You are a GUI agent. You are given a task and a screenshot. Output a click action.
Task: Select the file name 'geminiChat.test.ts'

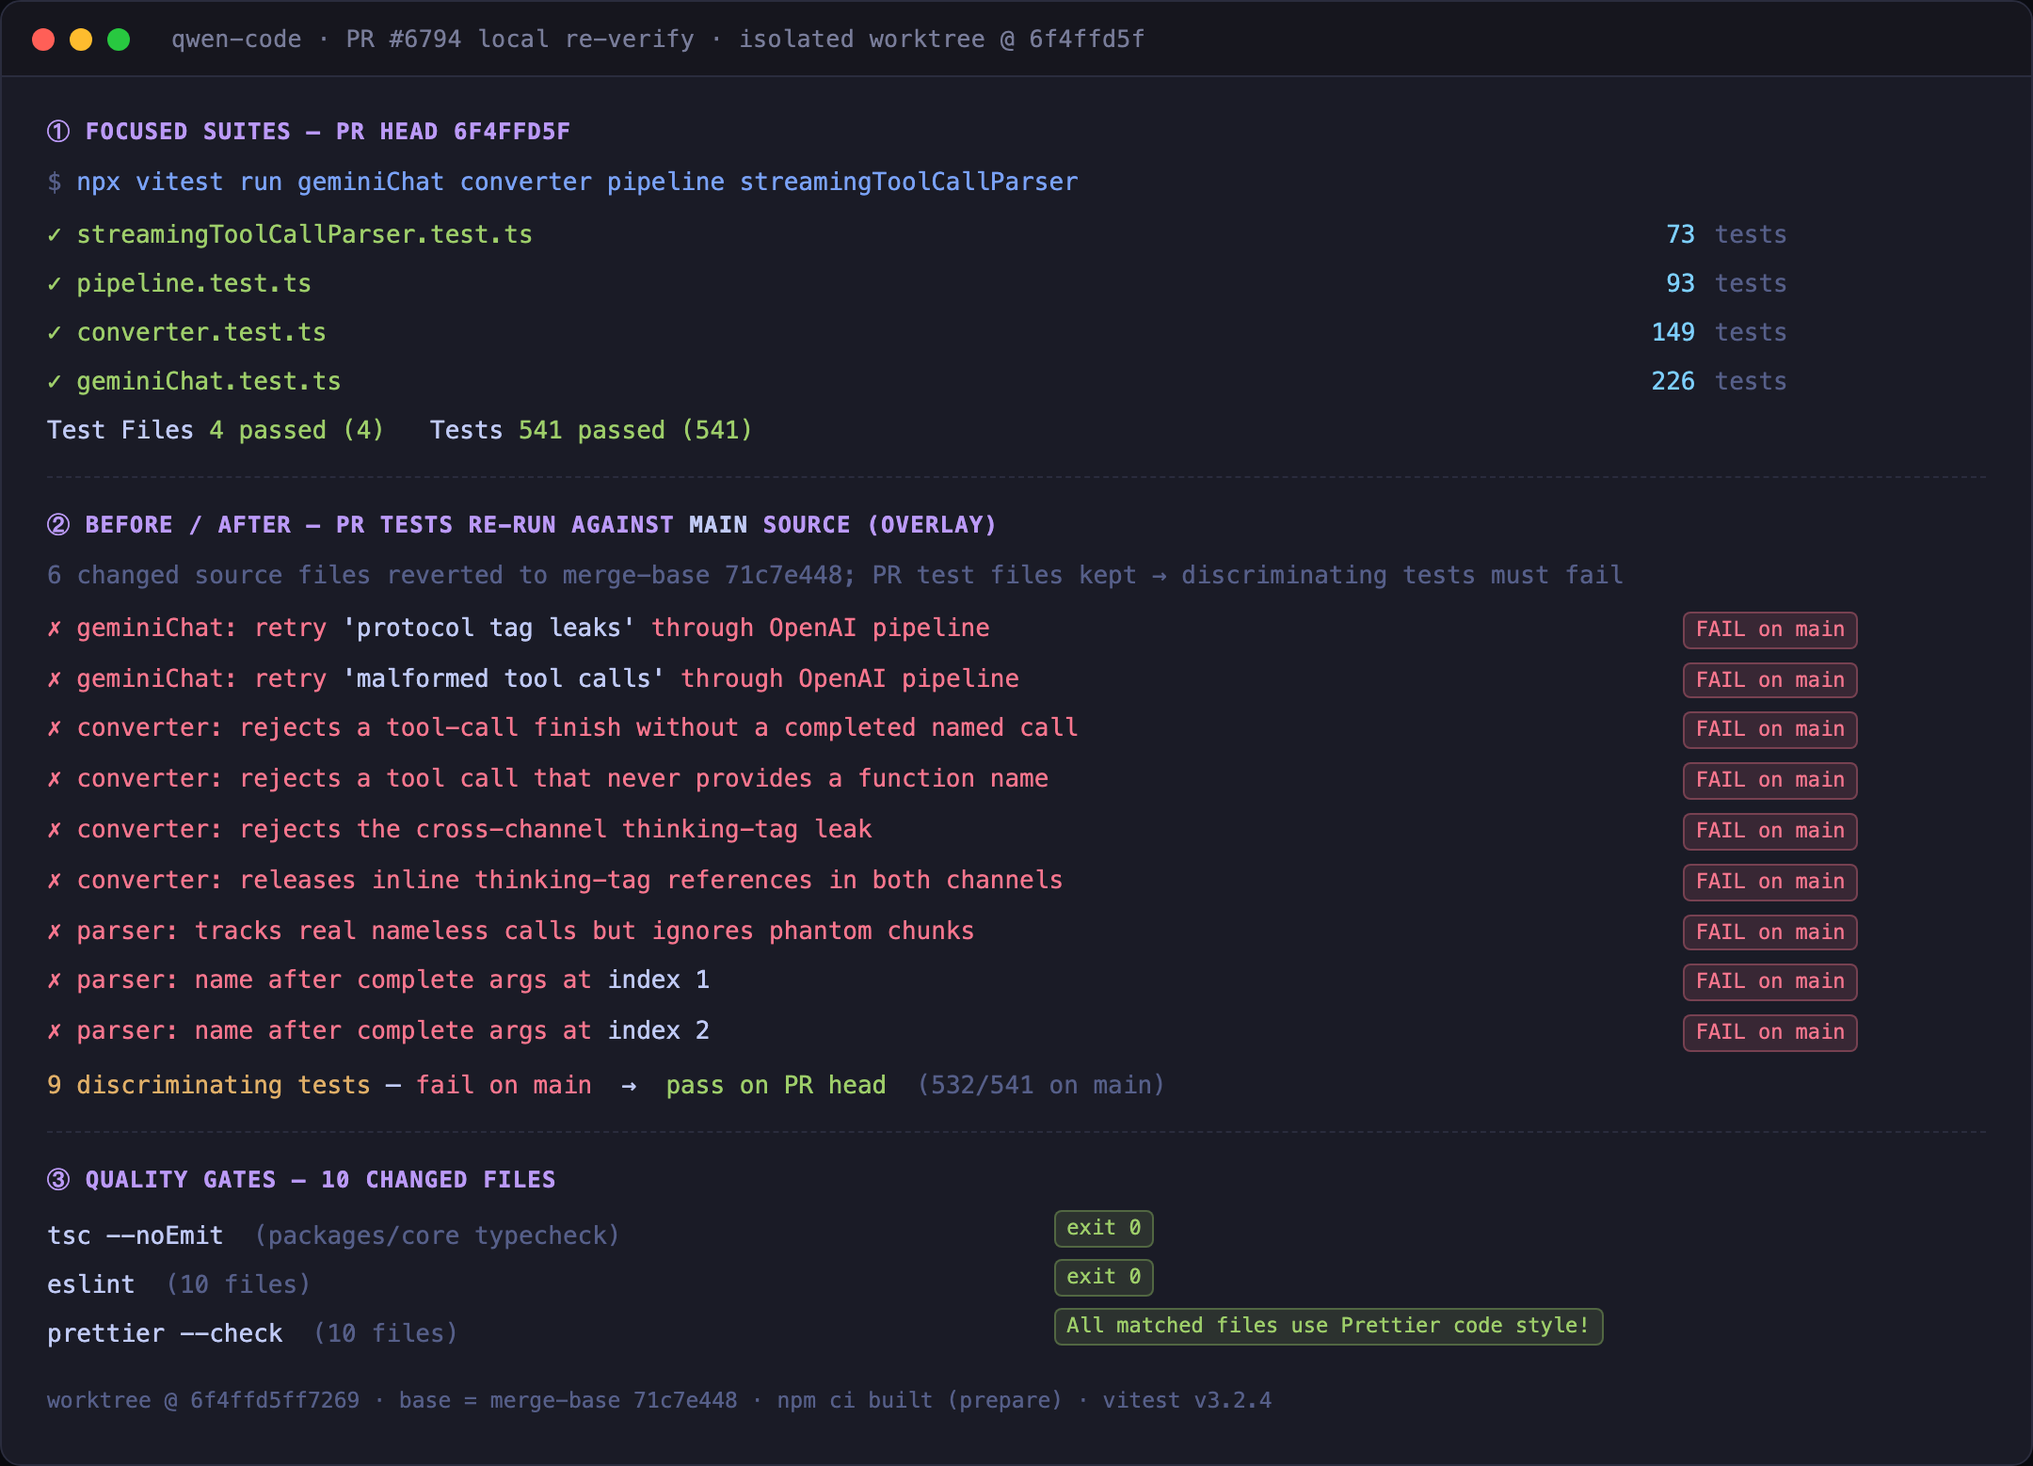209,381
